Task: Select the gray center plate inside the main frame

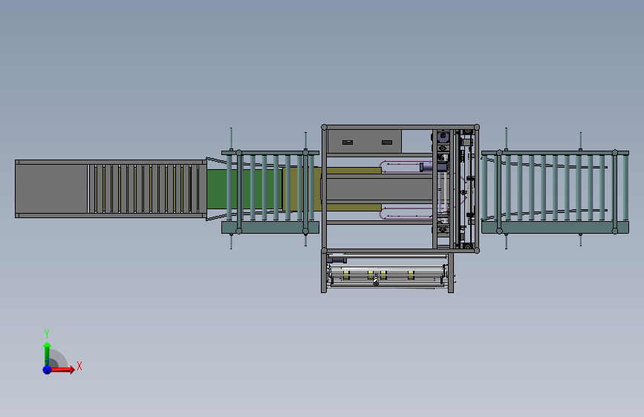Action: click(379, 189)
